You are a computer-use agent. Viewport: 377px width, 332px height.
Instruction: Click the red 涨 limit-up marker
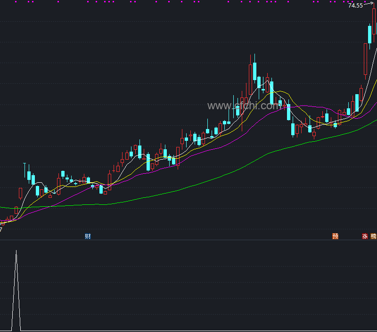(365, 236)
